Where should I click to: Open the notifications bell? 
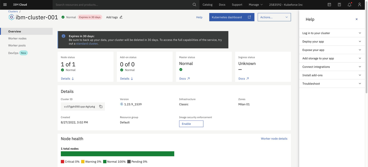click(x=349, y=5)
